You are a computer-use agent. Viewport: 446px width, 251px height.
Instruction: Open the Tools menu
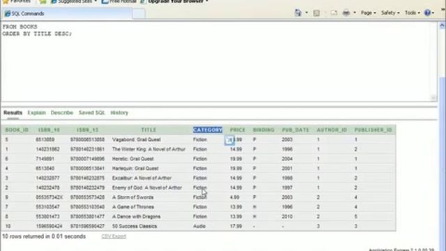pyautogui.click(x=412, y=13)
